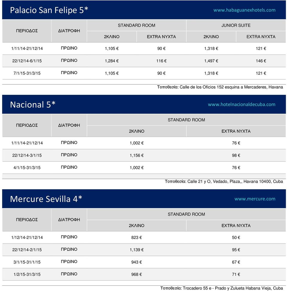Click the 1,497 € junior suite price

pos(211,61)
